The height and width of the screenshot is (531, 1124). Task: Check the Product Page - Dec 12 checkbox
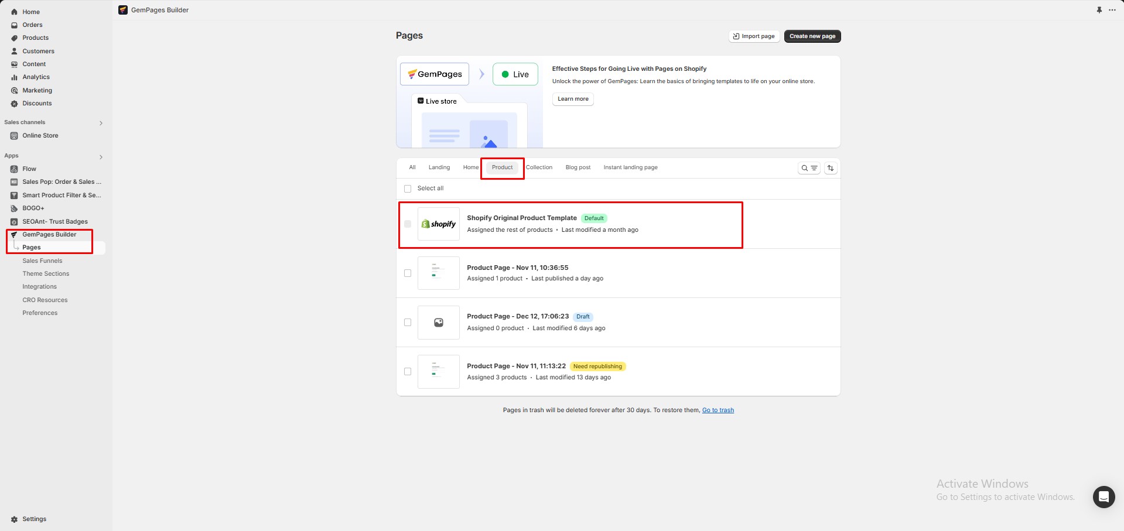(x=407, y=322)
